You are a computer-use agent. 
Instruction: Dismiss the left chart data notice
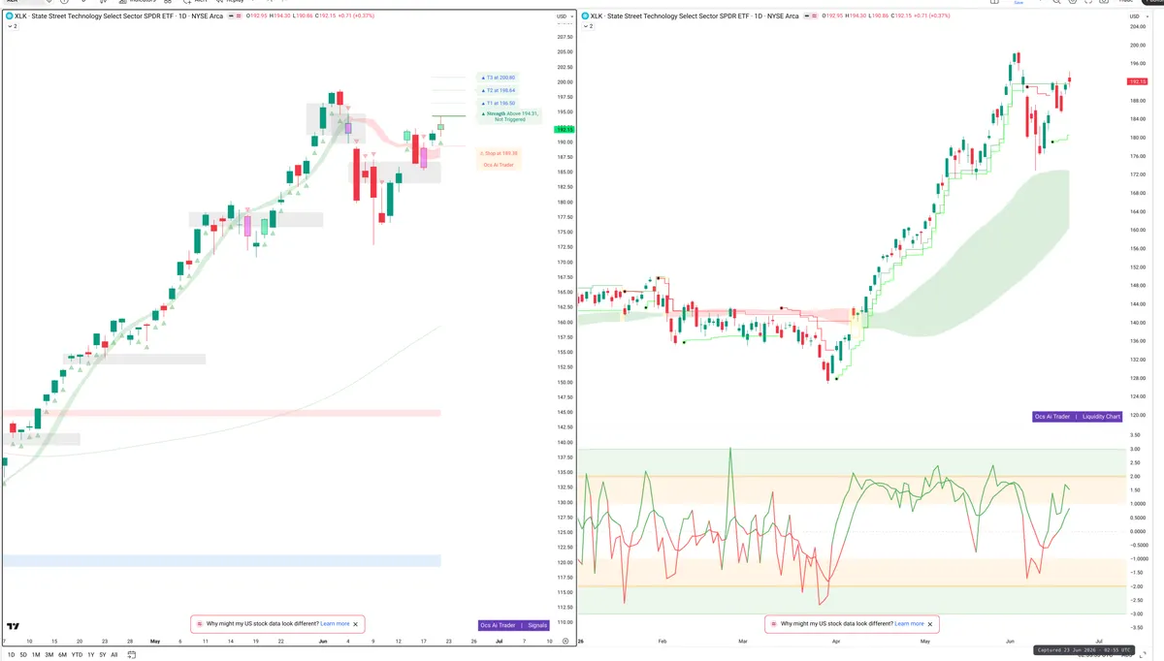click(x=356, y=624)
